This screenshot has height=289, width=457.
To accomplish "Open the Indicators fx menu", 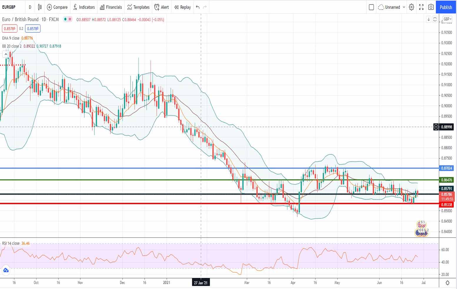I will [x=84, y=7].
